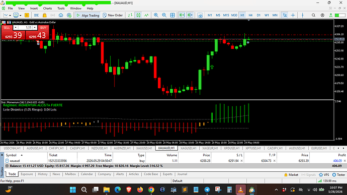Open Telegram from the taskbar
Image resolution: width=347 pixels, height=195 pixels.
(207, 189)
